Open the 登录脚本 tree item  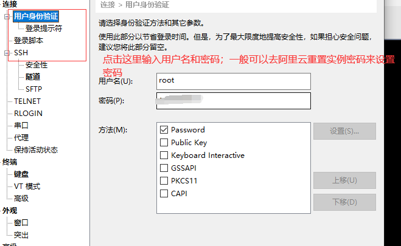pyautogui.click(x=29, y=40)
